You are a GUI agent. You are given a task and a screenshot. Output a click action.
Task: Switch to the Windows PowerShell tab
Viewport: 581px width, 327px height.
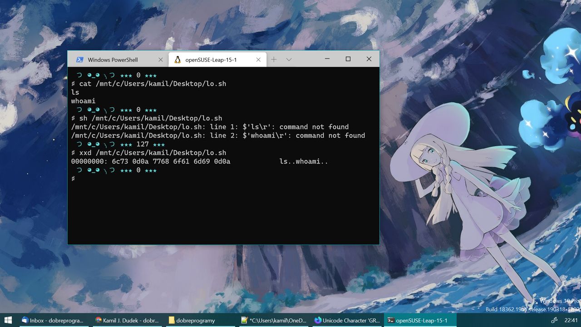click(112, 59)
